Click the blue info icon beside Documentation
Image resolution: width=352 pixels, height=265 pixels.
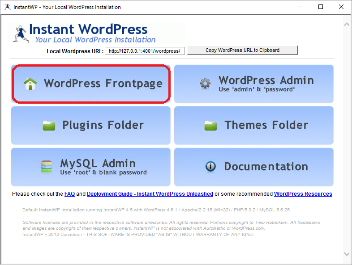point(210,166)
